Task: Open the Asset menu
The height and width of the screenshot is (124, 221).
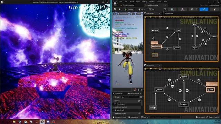Action: 132,2
